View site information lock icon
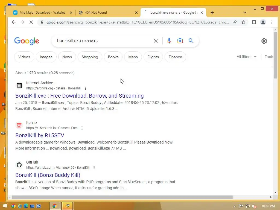 pyautogui.click(x=42, y=22)
